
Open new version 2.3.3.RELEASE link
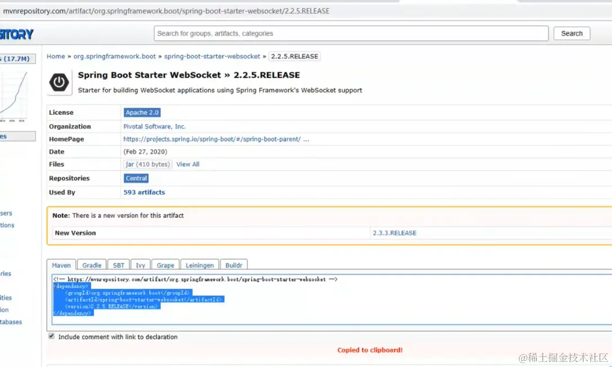pyautogui.click(x=395, y=233)
